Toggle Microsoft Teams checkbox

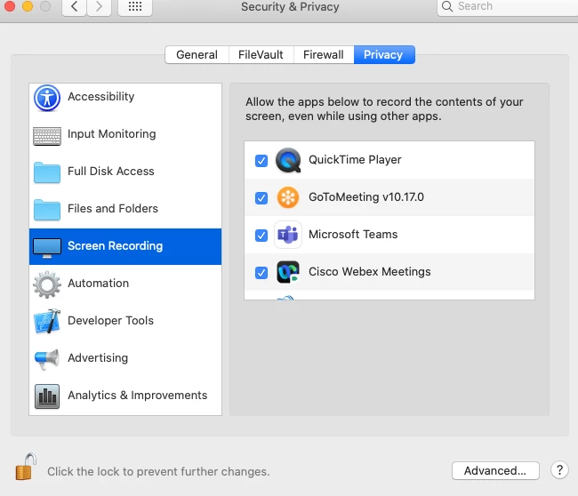261,235
